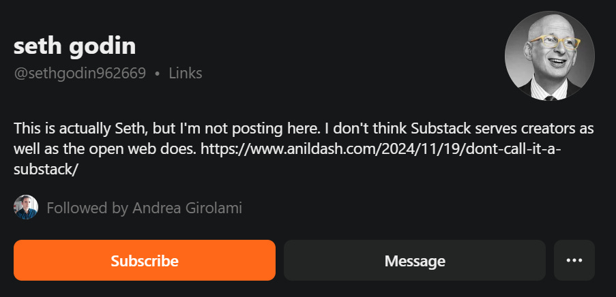Click the bullet separator before Links

coord(158,74)
